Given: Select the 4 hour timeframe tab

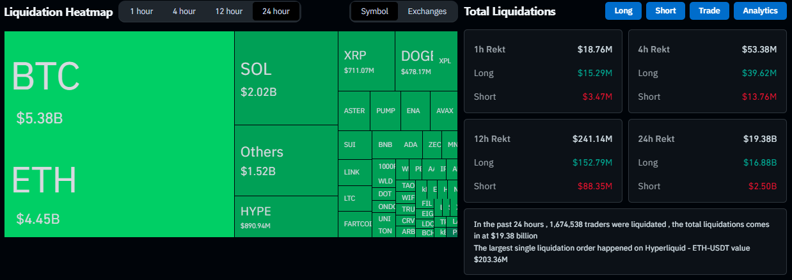Looking at the screenshot, I should [184, 12].
